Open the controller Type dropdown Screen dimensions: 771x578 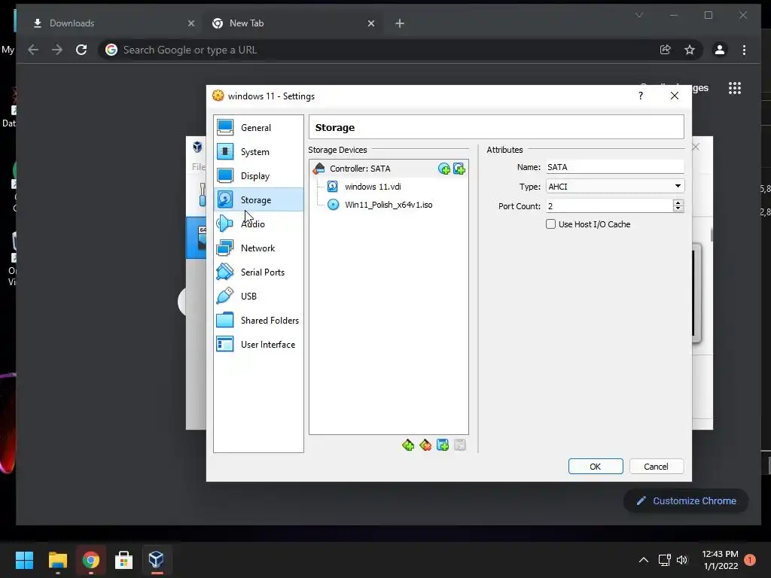(x=614, y=187)
